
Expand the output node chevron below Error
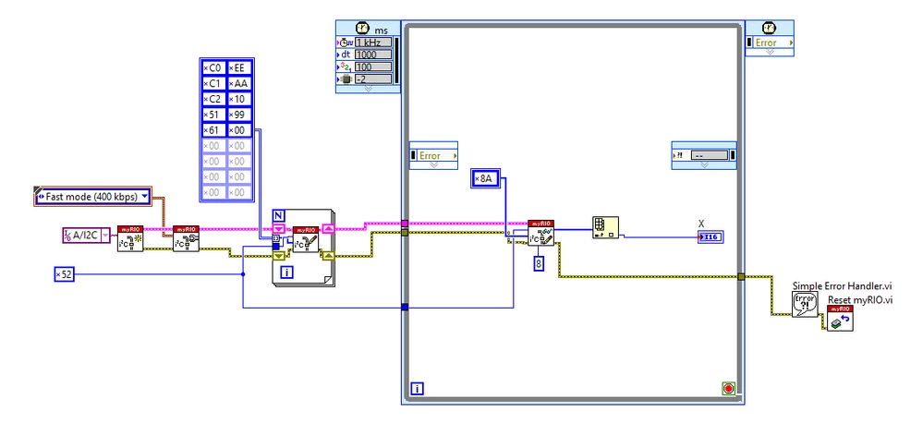pos(770,52)
